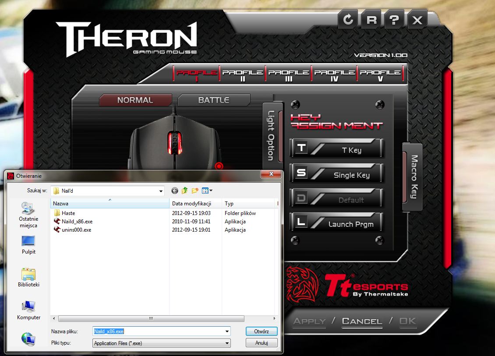The height and width of the screenshot is (356, 495).
Task: Open the Macro Key side tab
Action: point(413,177)
